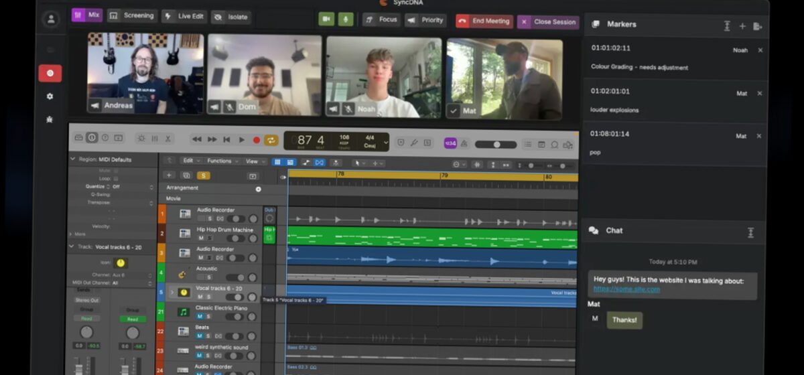Screen dimensions: 804x375
Task: Mute the Classic Electric Piano track
Action: (x=199, y=317)
